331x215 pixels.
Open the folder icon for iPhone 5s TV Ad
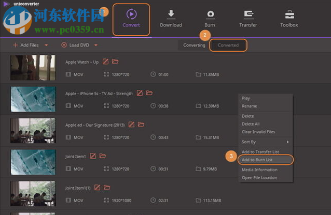[149, 93]
